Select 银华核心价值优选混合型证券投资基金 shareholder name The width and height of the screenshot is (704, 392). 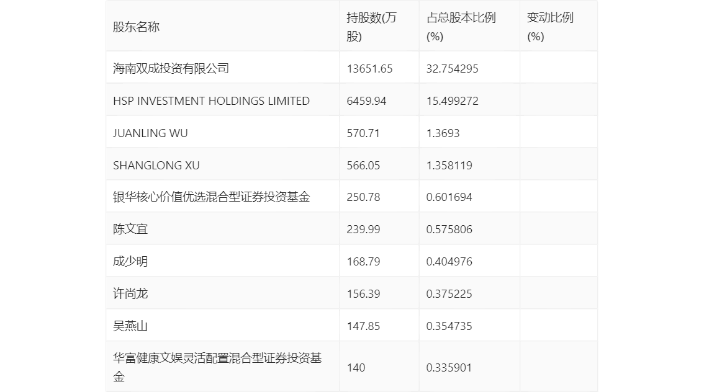point(212,197)
